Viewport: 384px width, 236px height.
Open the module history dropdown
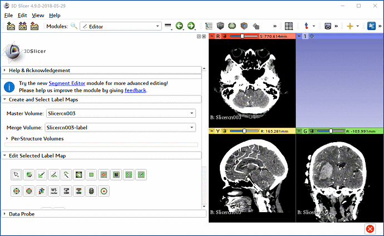tap(168, 26)
